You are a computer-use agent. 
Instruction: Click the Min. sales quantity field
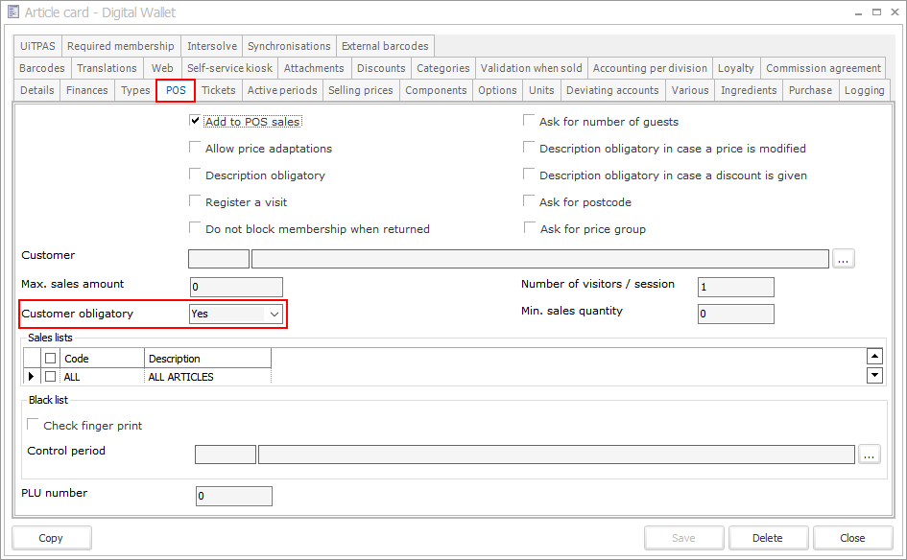735,314
